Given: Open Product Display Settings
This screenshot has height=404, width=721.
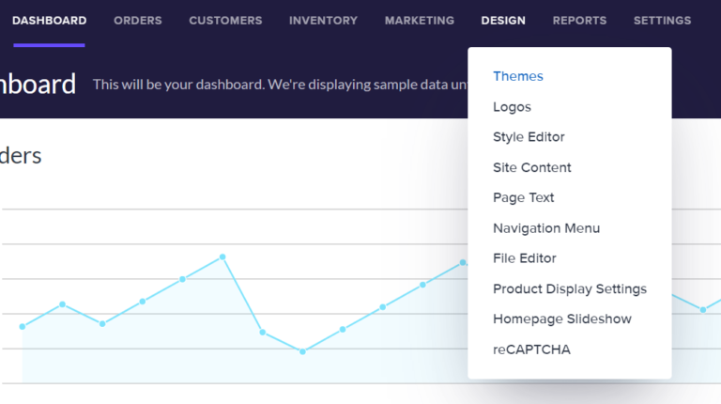Looking at the screenshot, I should pyautogui.click(x=569, y=288).
